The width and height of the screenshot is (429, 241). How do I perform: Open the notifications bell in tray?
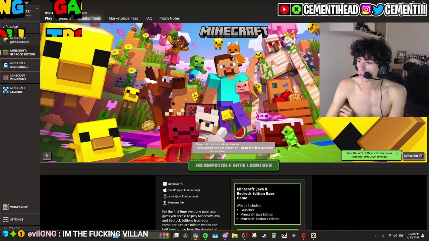pos(423,236)
